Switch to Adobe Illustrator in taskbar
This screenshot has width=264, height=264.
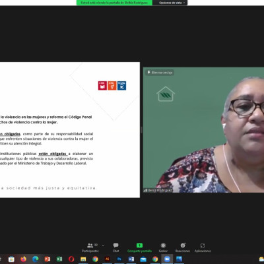(107, 259)
